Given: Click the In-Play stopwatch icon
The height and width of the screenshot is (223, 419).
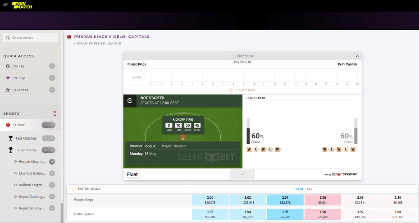Looking at the screenshot, I should [x=8, y=66].
